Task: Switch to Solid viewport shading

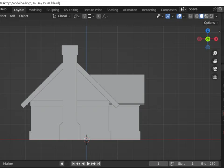Action: tap(202, 16)
